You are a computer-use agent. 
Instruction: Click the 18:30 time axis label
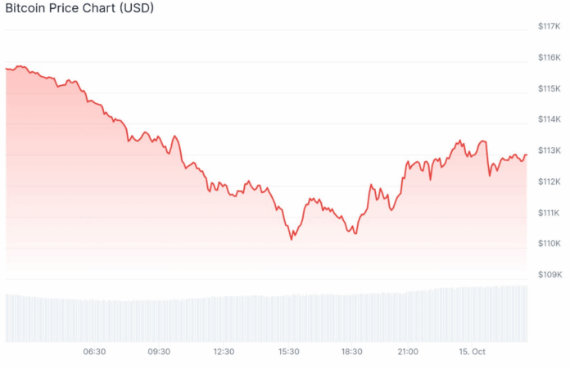pos(351,352)
